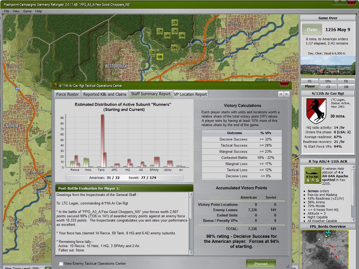Click the landscape weather photo

click(x=328, y=66)
